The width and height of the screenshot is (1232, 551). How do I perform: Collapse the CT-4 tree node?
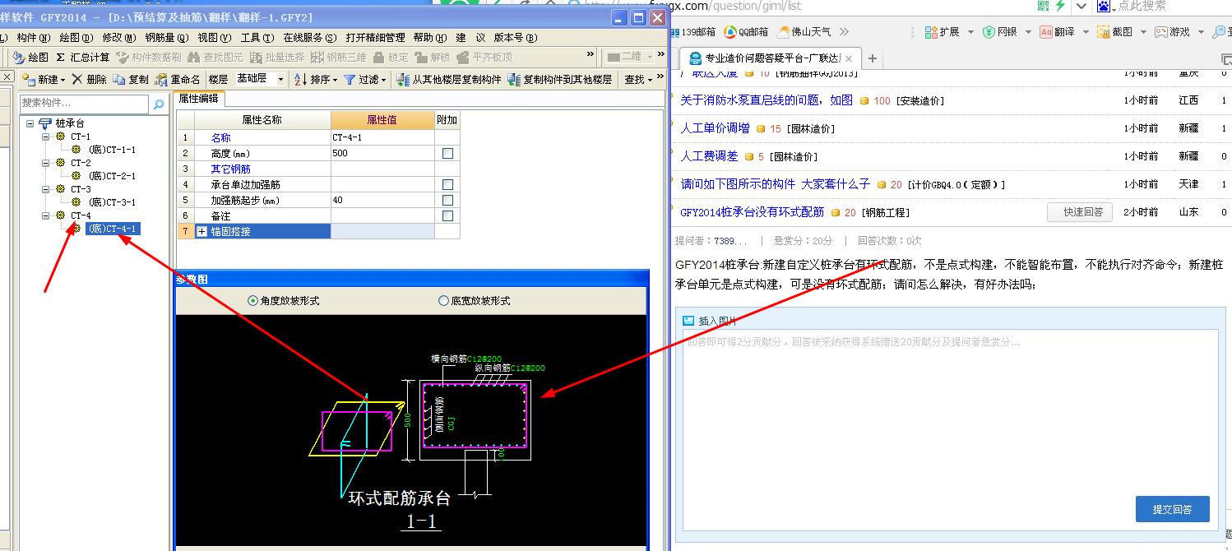(x=47, y=215)
